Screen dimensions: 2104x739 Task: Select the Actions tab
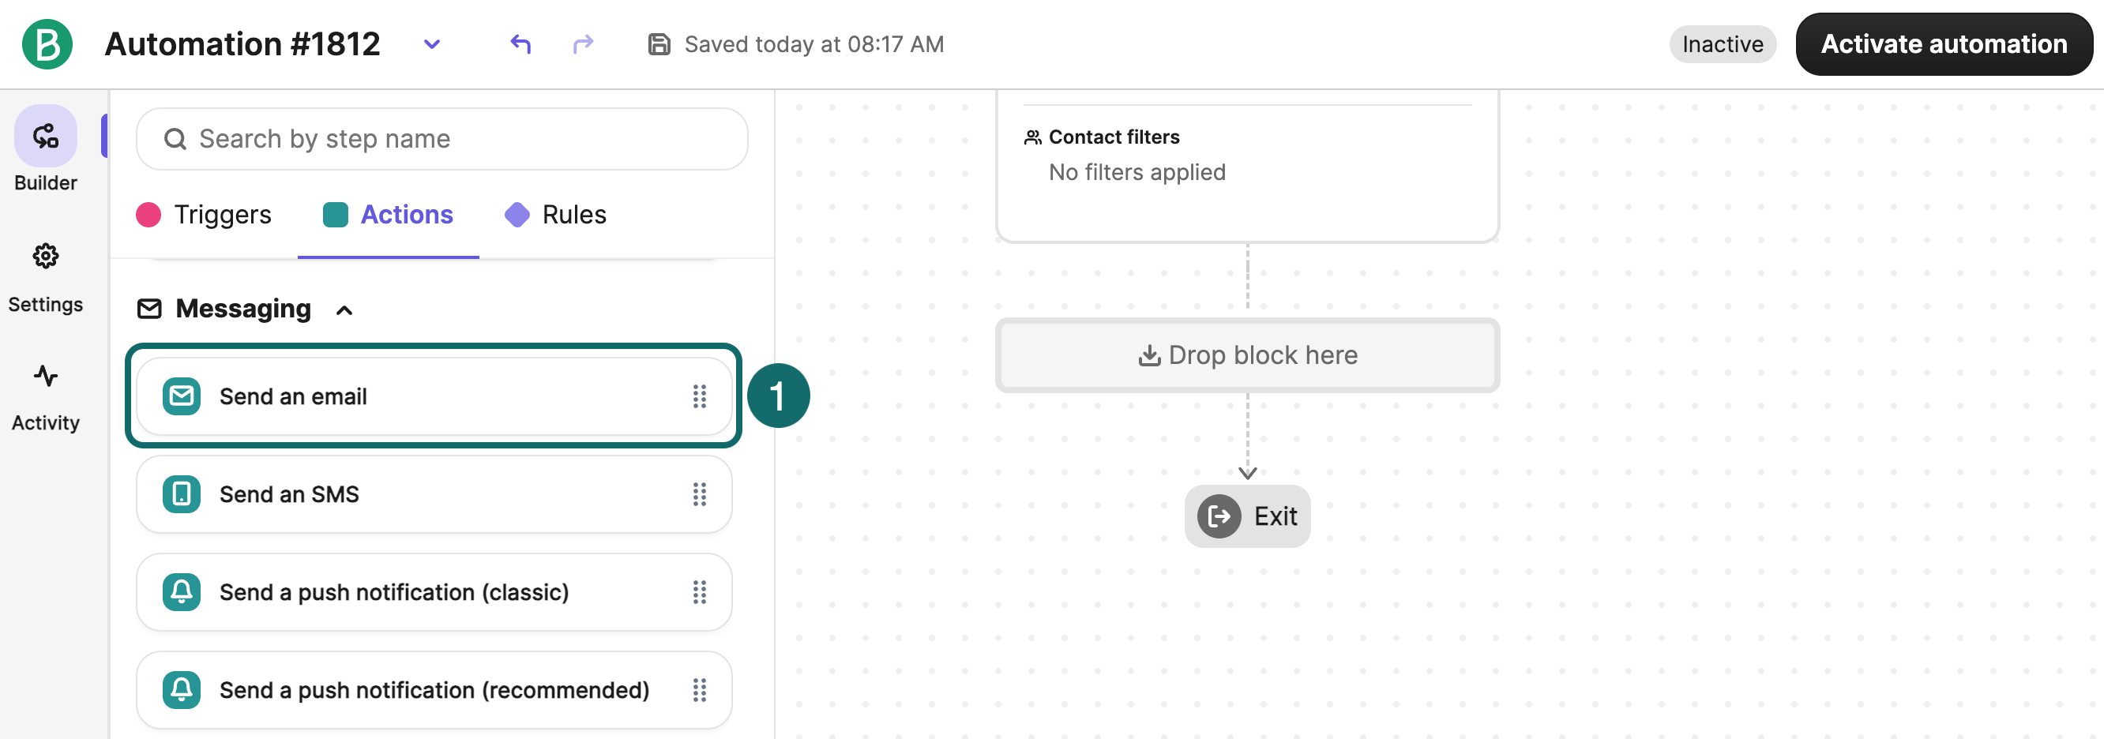(388, 215)
